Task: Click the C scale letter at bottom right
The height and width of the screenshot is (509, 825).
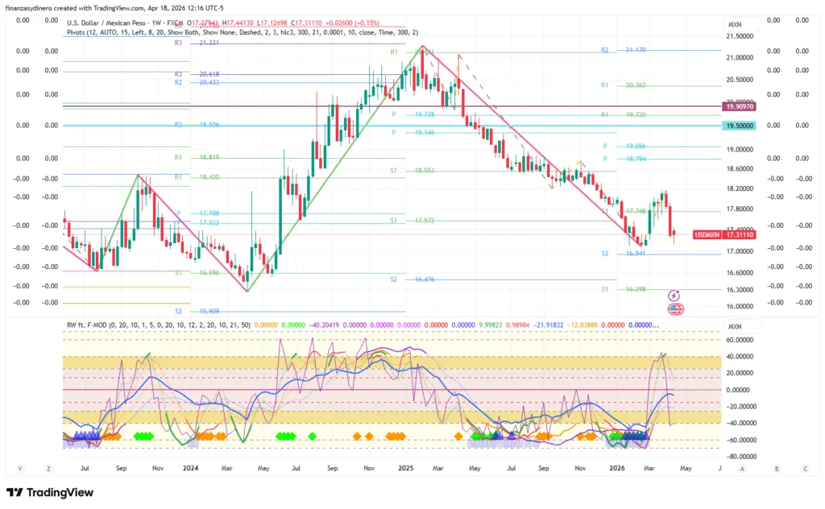Action: [805, 468]
